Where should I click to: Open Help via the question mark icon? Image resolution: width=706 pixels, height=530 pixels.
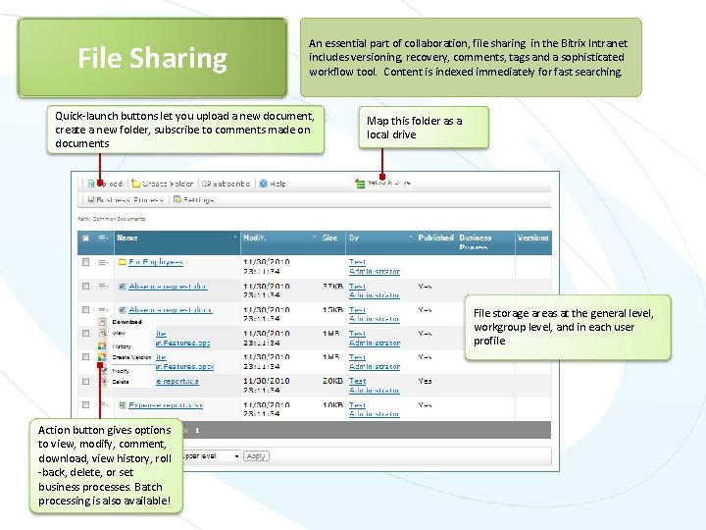264,184
